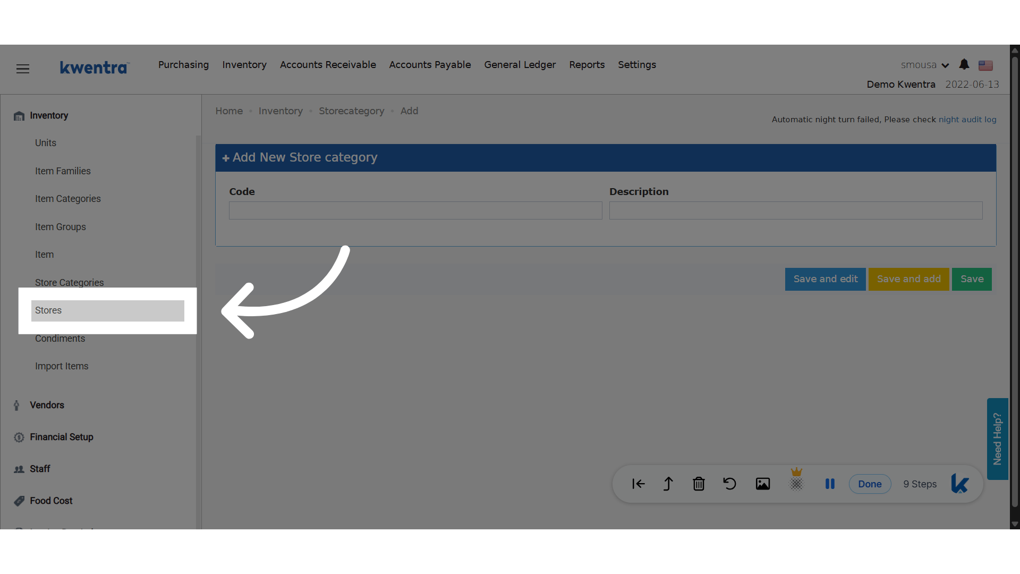Pause recording with the pause icon
Screen dimensions: 1020x574
click(x=830, y=484)
